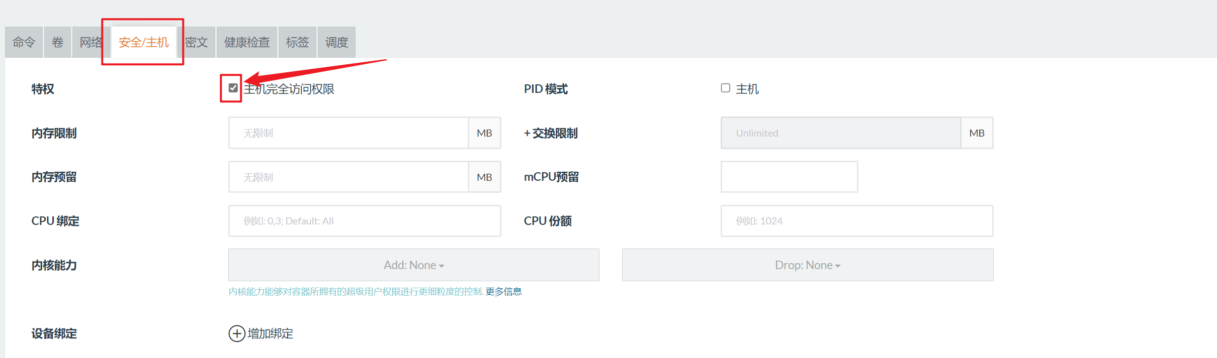Click into the 内存预留 input field
The image size is (1217, 358).
pos(349,177)
